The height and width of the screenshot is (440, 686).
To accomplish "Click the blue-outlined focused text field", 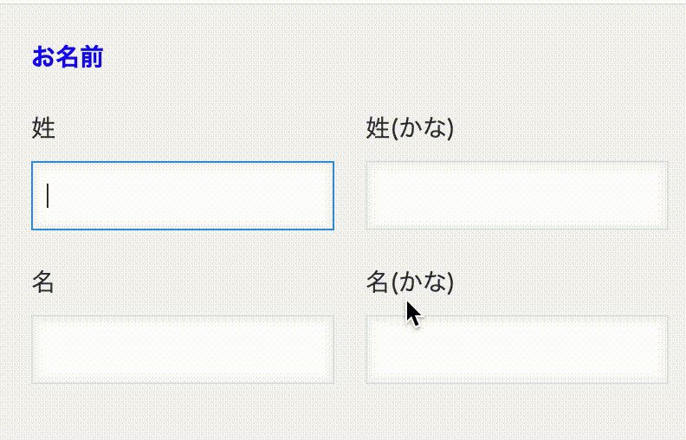I will click(183, 196).
